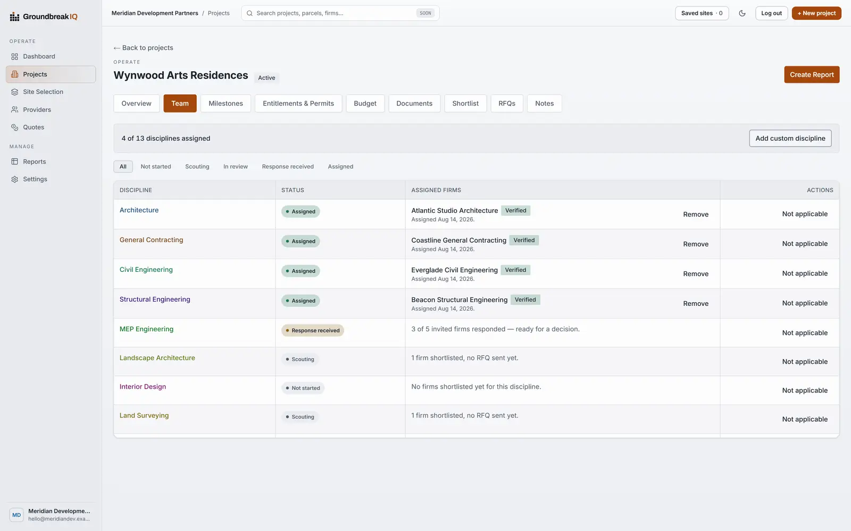Open the Meridian Development account menu
This screenshot has height=531, width=851.
coord(51,515)
